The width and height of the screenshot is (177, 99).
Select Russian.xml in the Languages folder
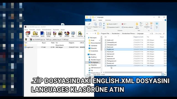pos(110,63)
